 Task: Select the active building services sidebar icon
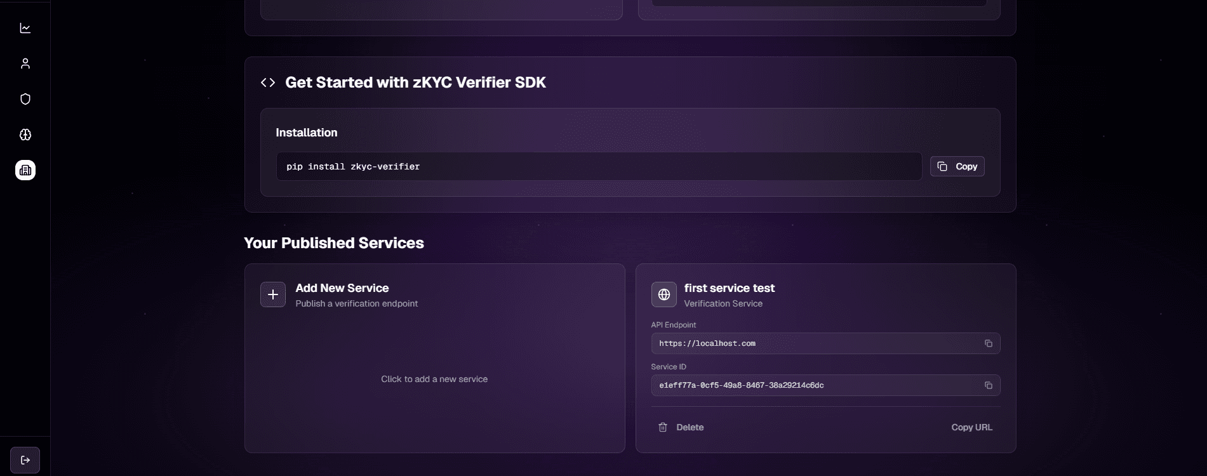click(25, 170)
